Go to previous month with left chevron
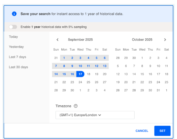177x139 pixels. coord(57,40)
